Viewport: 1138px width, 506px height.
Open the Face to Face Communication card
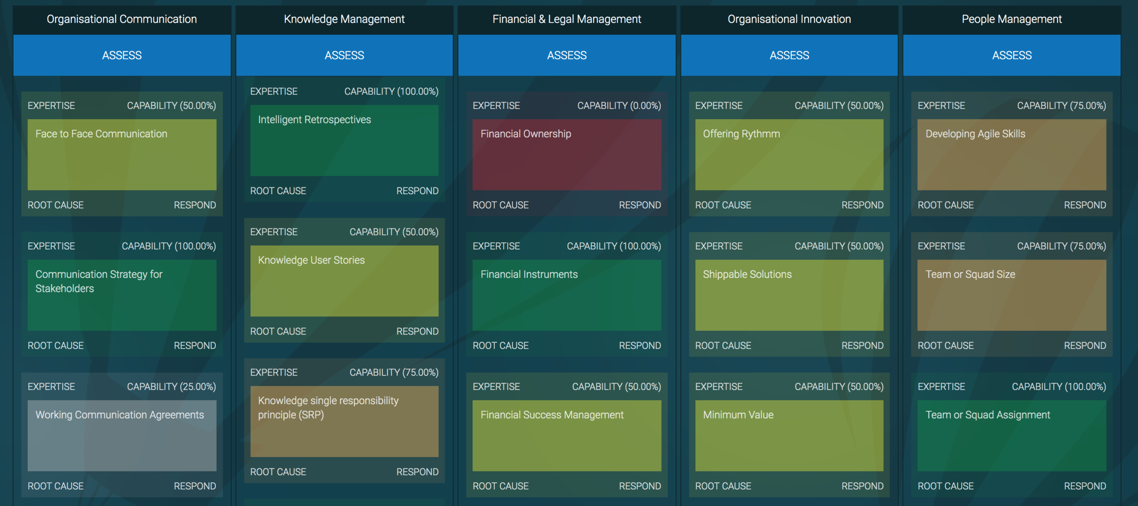pos(122,155)
